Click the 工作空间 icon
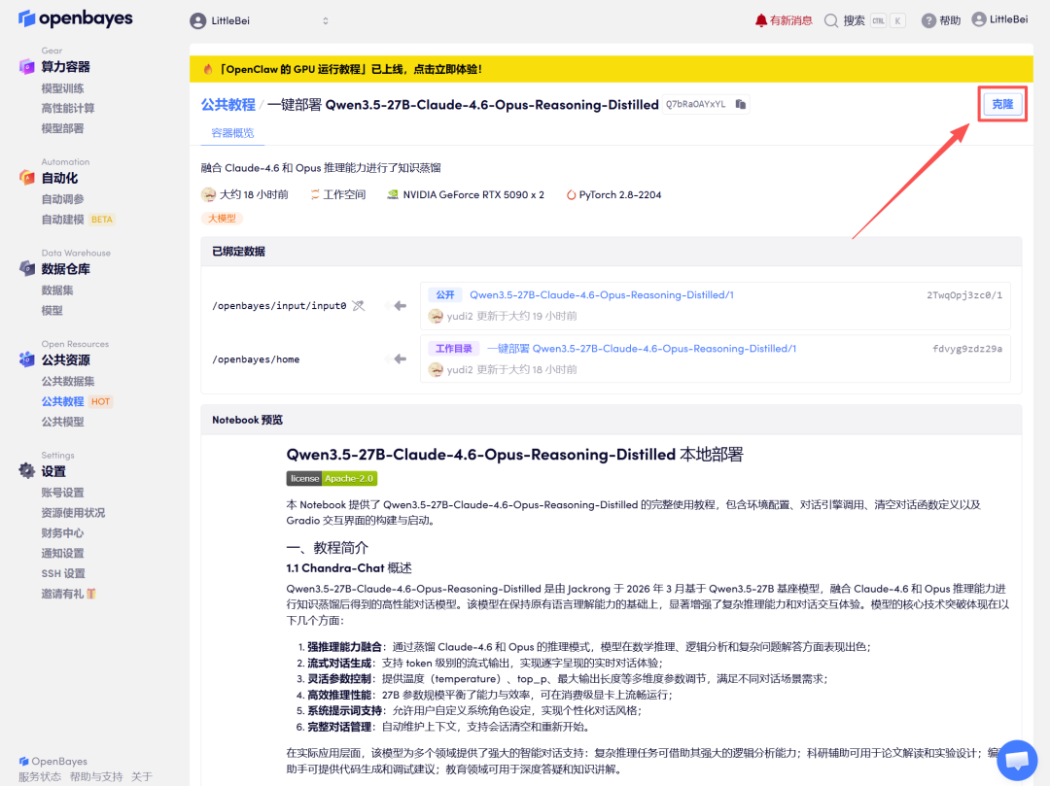The image size is (1050, 786). pyautogui.click(x=314, y=194)
